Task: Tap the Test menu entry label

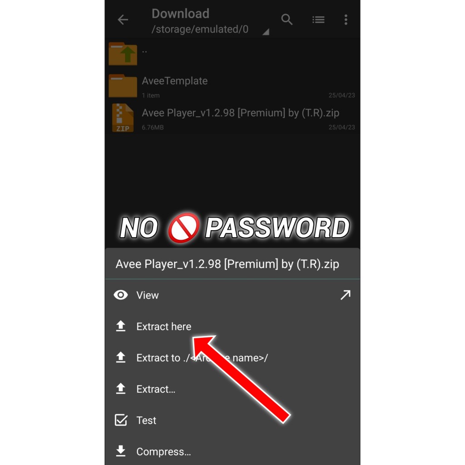Action: pyautogui.click(x=146, y=420)
